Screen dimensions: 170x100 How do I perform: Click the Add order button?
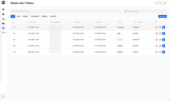coord(162,16)
